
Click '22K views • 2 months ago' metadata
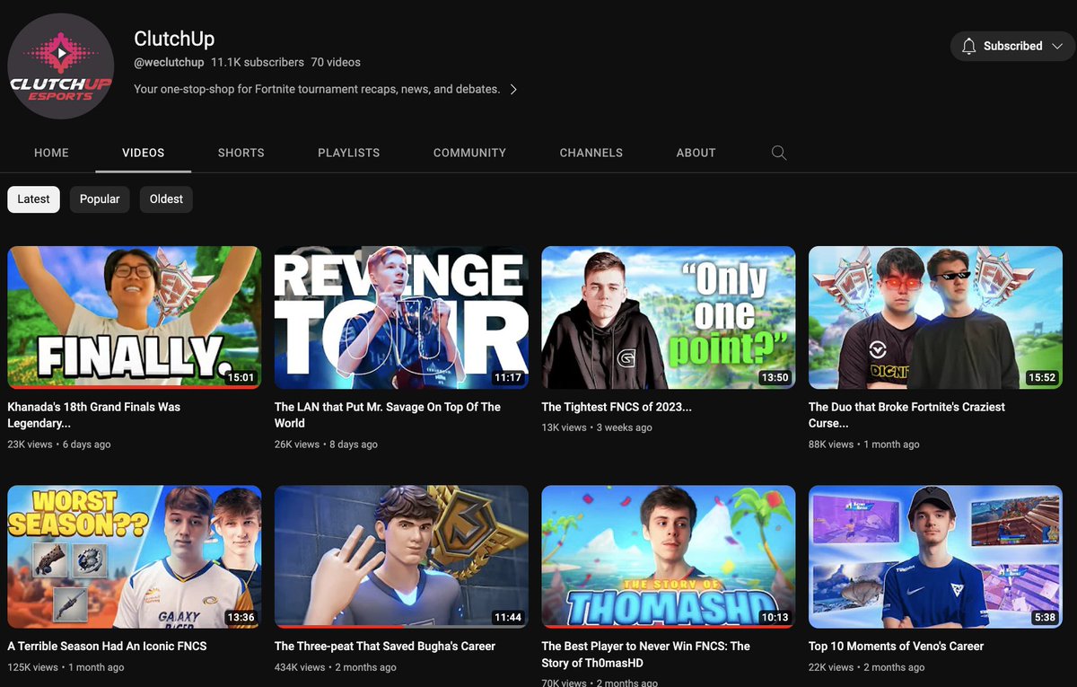click(x=867, y=667)
